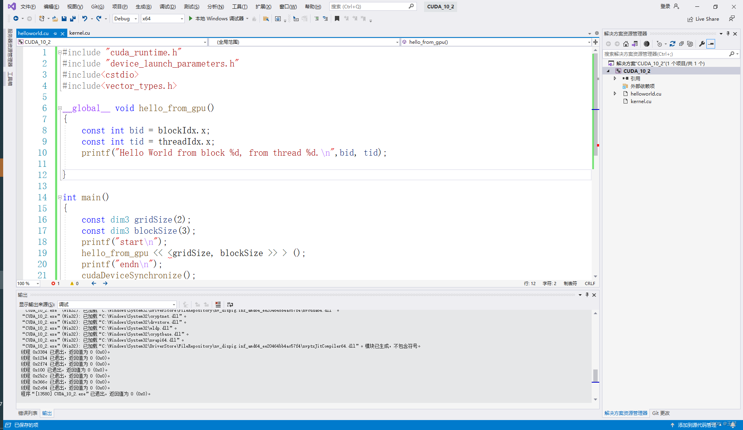Save all open files
743x430 pixels.
[73, 18]
